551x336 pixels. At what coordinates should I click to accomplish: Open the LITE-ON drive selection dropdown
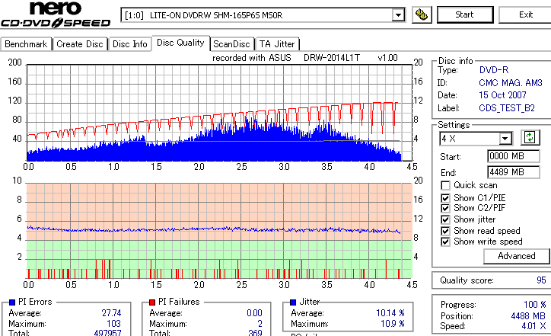tap(398, 15)
